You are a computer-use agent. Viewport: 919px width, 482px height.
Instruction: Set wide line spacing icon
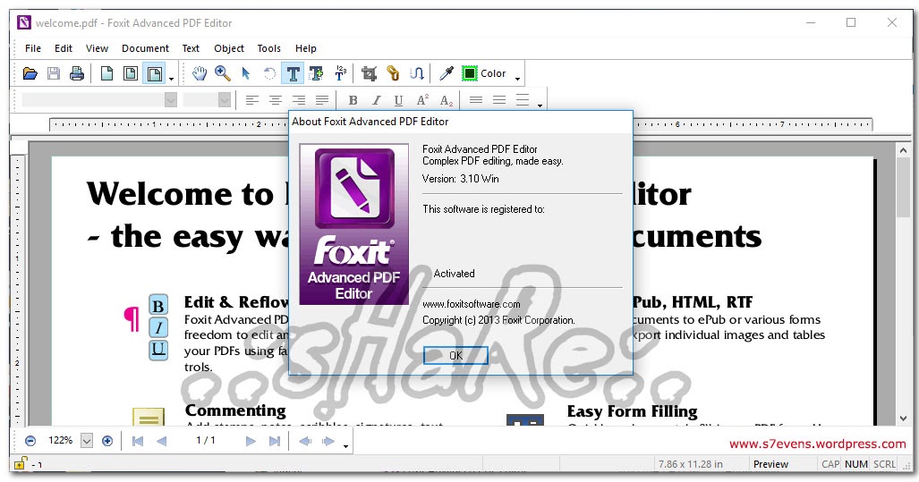(523, 101)
